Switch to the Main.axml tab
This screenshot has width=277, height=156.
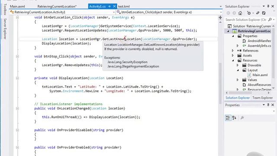pos(17,6)
